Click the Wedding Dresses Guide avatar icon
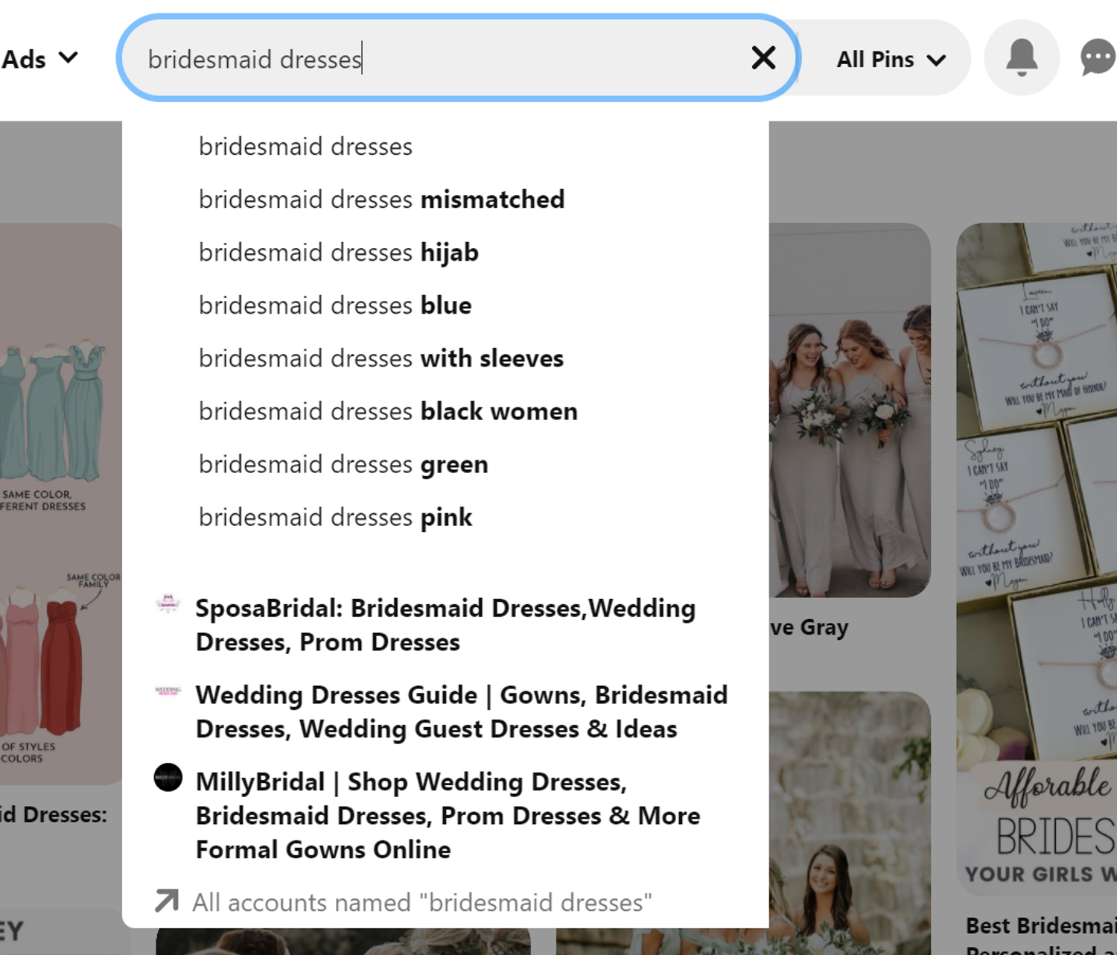 (x=168, y=691)
